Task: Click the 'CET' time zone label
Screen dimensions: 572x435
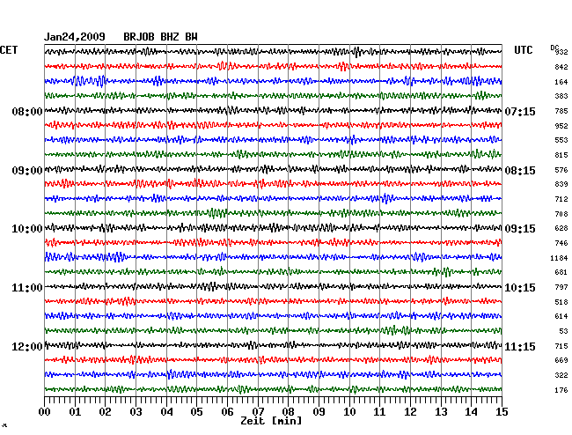Action: [x=9, y=50]
